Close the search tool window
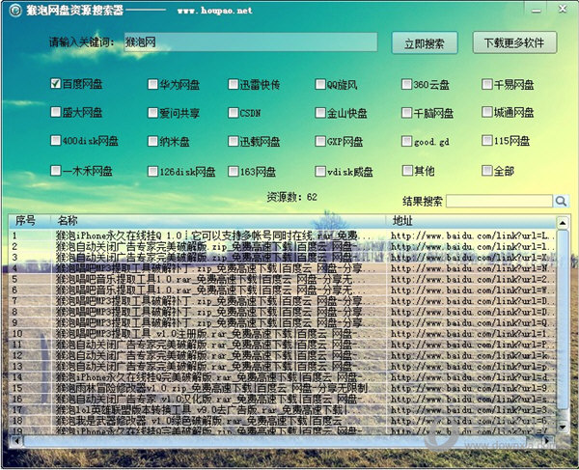Image resolution: width=579 pixels, height=470 pixels. point(563,9)
